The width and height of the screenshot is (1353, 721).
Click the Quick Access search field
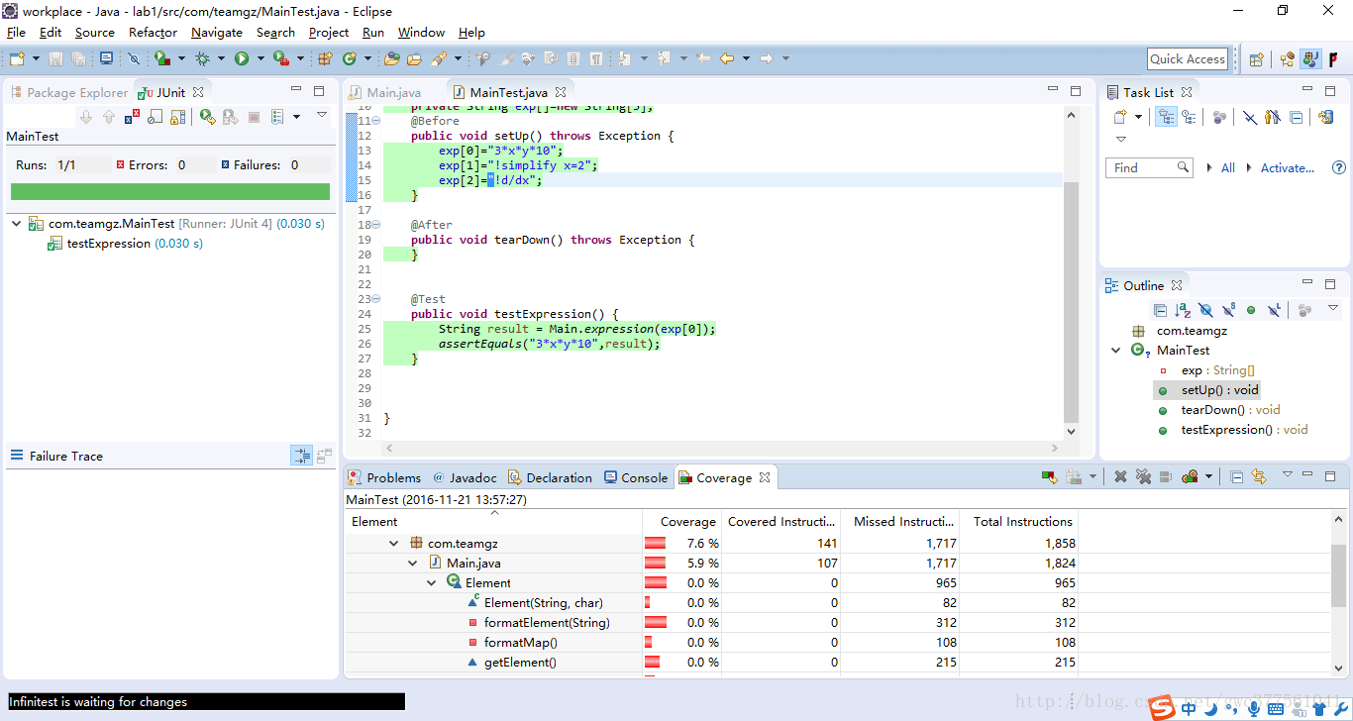click(1187, 59)
